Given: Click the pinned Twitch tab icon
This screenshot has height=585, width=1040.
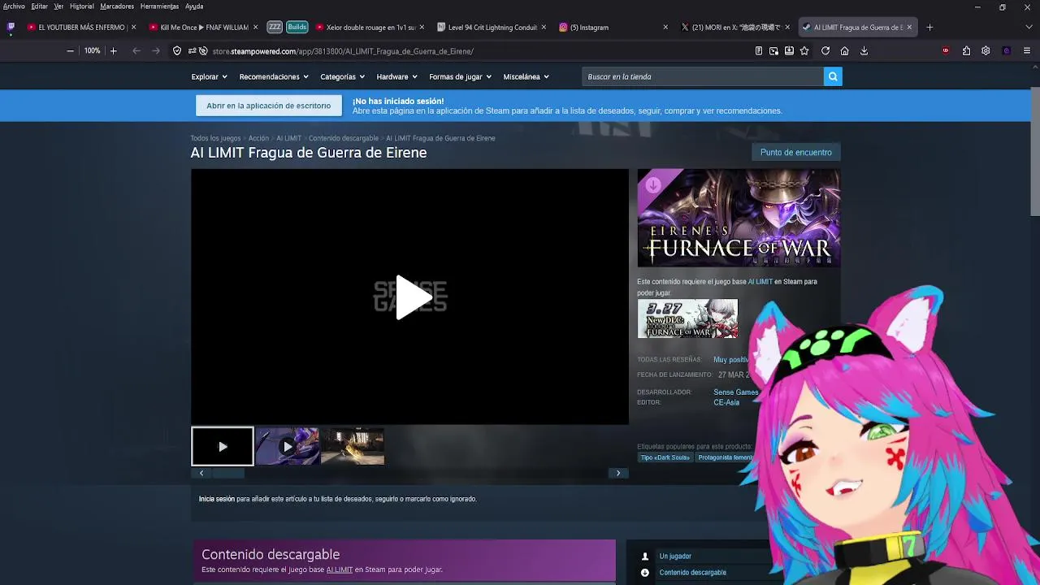Looking at the screenshot, I should (x=11, y=27).
